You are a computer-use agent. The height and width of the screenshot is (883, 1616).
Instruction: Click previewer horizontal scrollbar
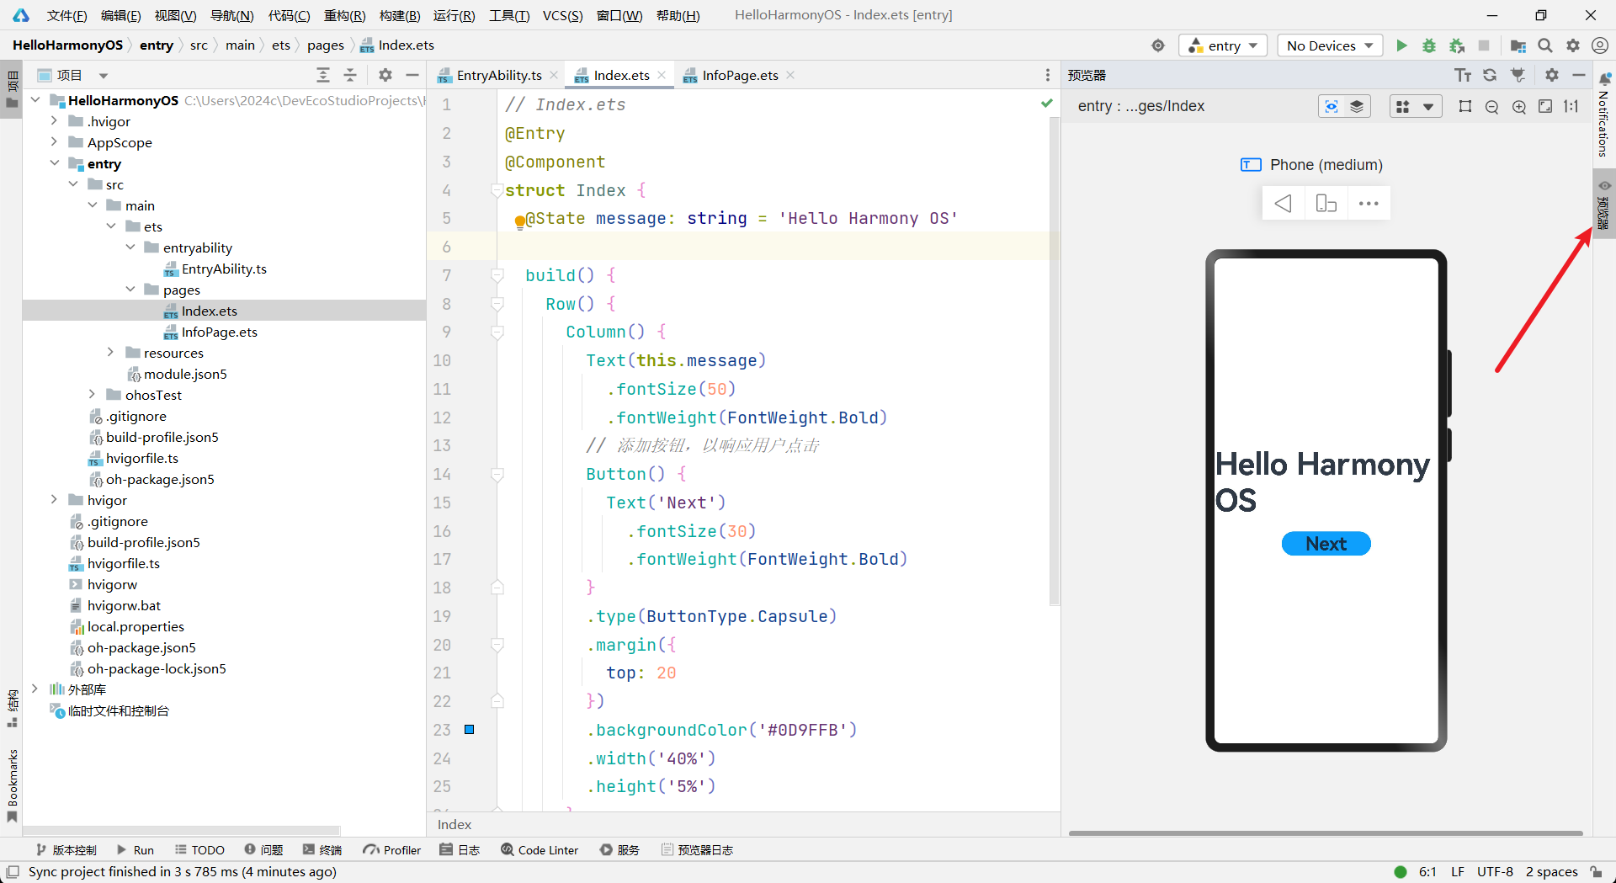[1326, 833]
